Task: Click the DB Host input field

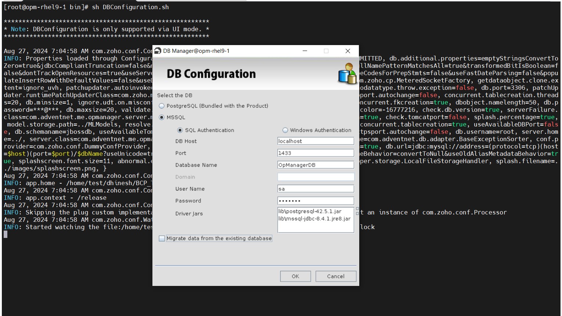Action: point(316,141)
